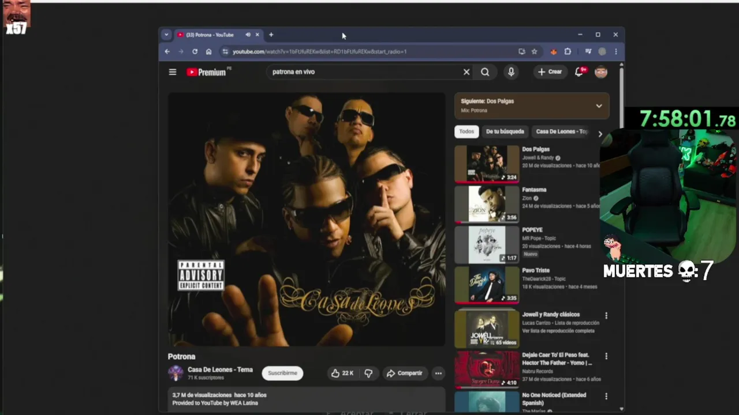Go back in browser history

pyautogui.click(x=167, y=52)
